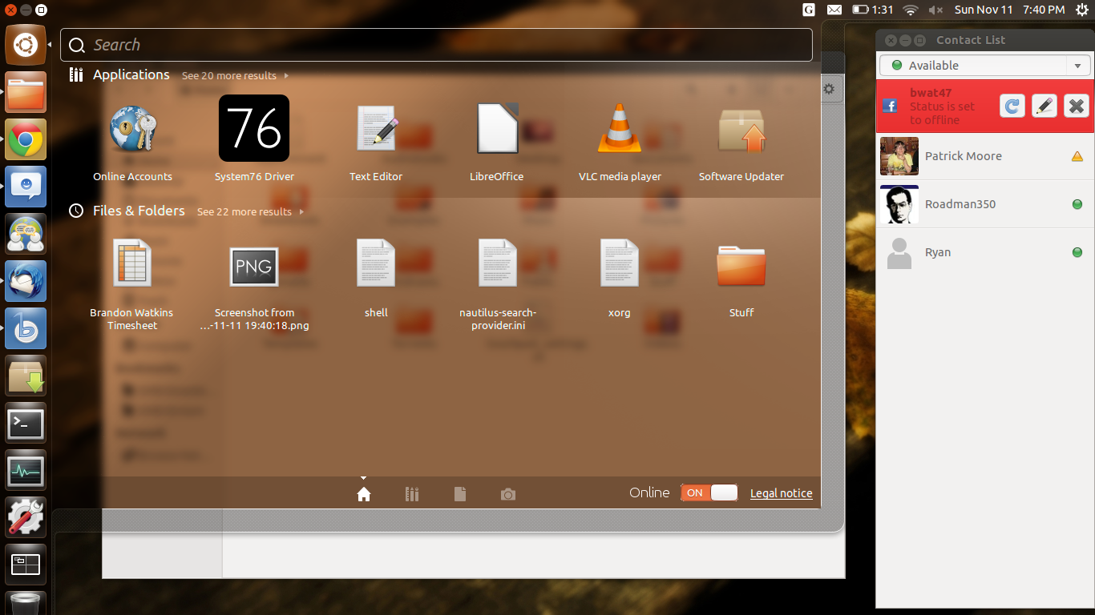
Task: Toggle the Online search results switch
Action: pos(709,493)
